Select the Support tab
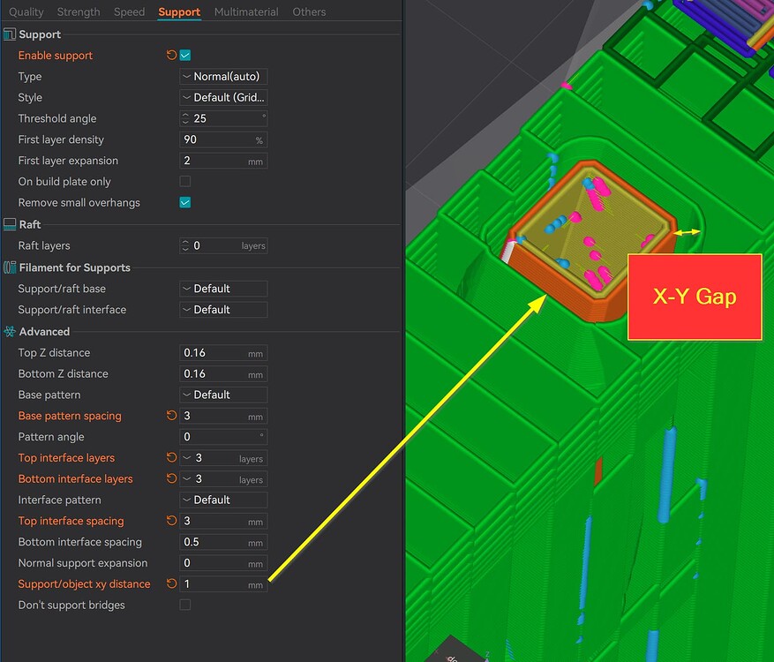 [179, 11]
